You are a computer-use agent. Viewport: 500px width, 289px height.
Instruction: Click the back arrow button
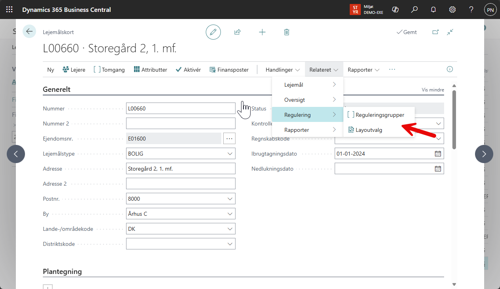coord(29,32)
